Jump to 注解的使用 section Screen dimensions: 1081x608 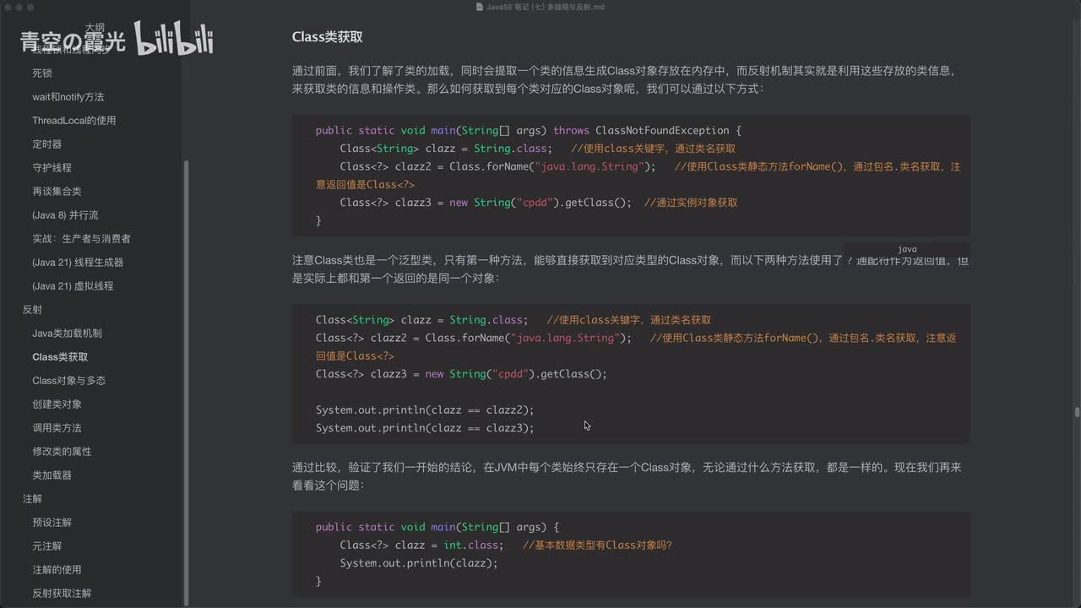57,570
